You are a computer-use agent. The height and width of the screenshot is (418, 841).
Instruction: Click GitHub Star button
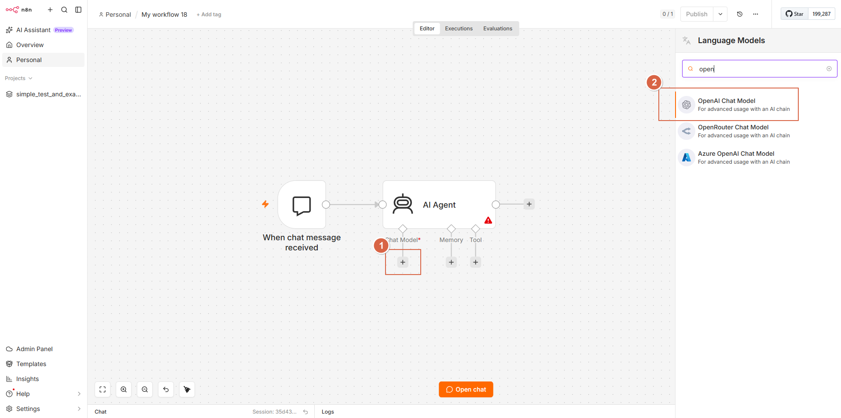[794, 14]
